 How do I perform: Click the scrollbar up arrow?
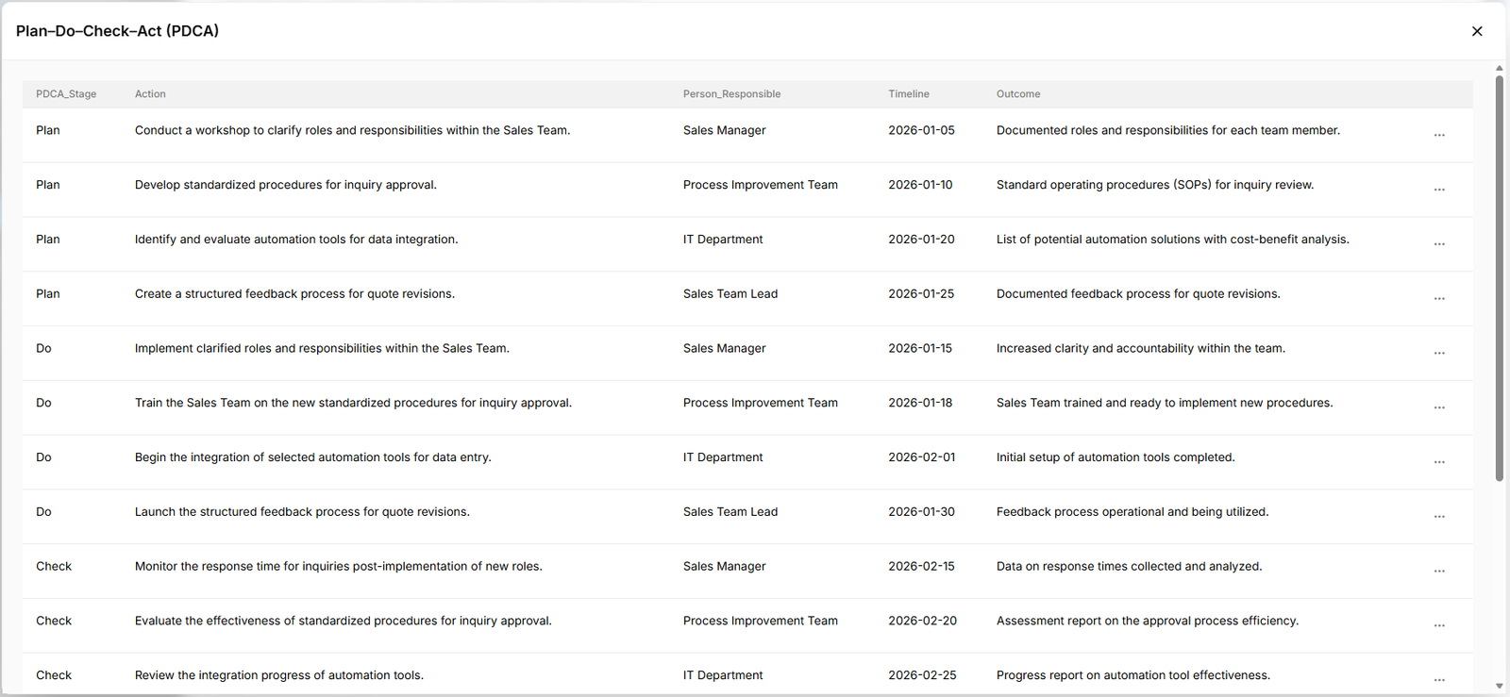point(1499,69)
